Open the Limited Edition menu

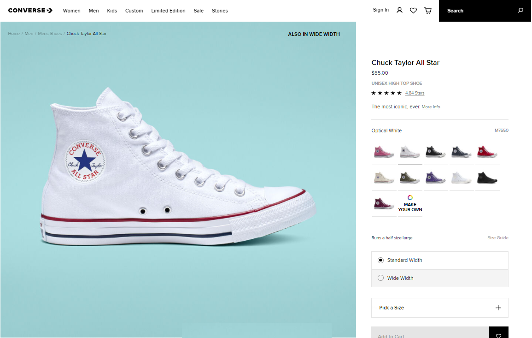pos(168,11)
